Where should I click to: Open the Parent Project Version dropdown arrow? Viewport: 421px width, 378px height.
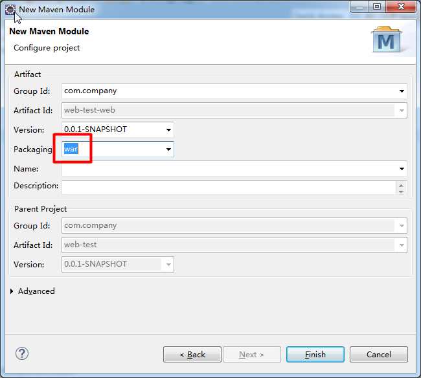pyautogui.click(x=168, y=265)
